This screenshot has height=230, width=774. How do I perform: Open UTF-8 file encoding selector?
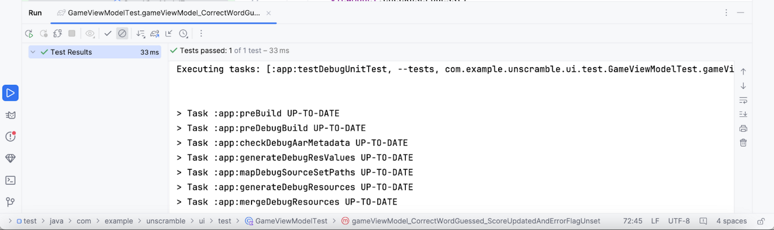(679, 221)
